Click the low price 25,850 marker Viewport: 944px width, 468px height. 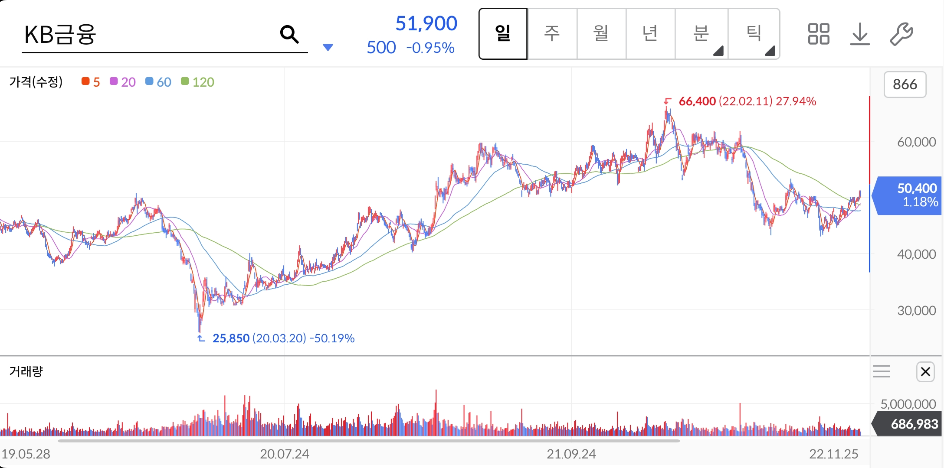click(x=231, y=338)
